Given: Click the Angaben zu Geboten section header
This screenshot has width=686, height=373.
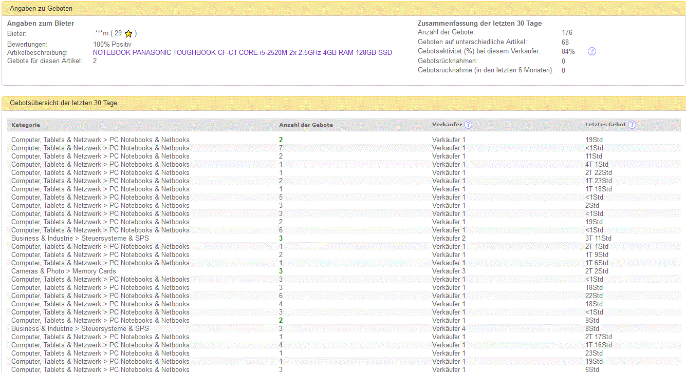Looking at the screenshot, I should click(41, 9).
